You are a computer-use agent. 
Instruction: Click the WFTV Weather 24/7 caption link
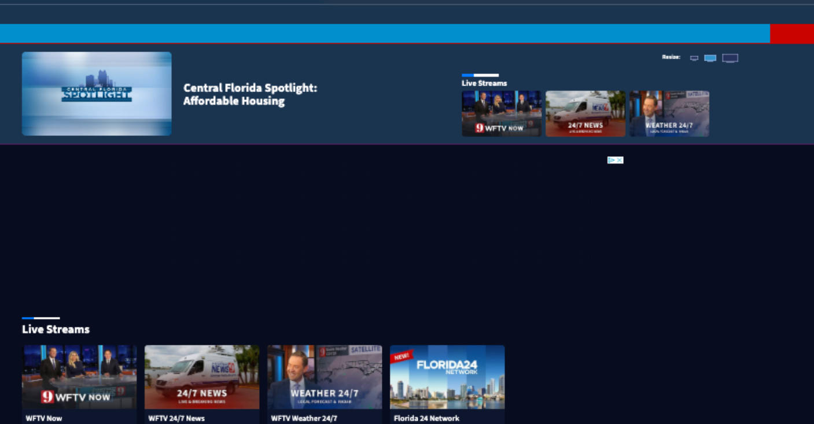click(x=304, y=418)
